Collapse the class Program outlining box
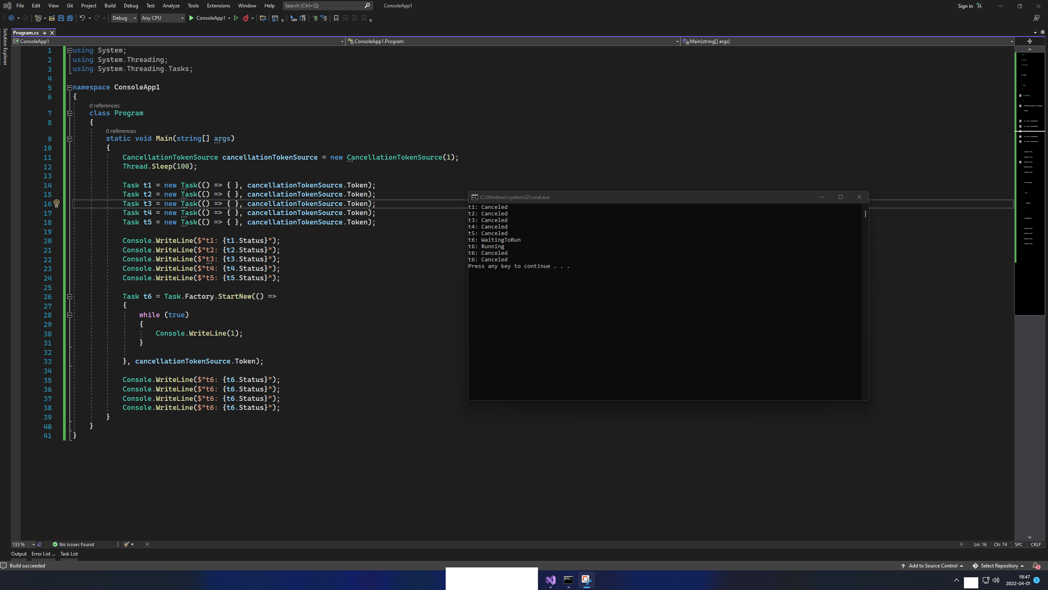The height and width of the screenshot is (590, 1048). [70, 113]
